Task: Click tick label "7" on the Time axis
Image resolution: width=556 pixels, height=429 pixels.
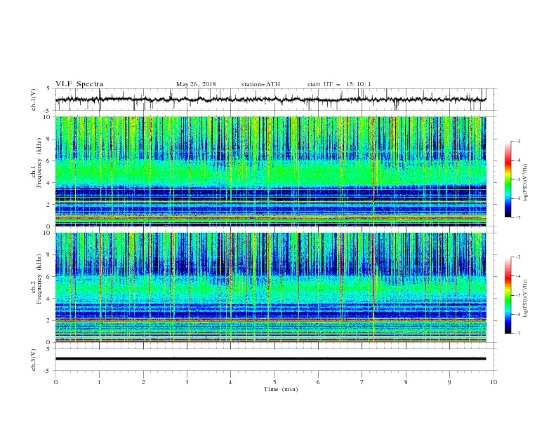Action: [362, 382]
